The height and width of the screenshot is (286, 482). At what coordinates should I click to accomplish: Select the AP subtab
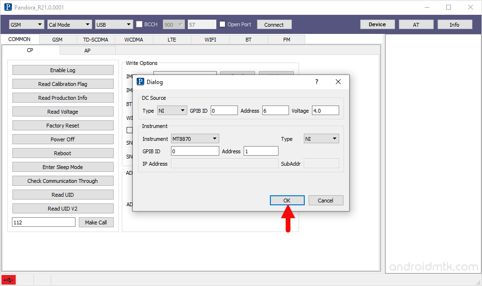pyautogui.click(x=87, y=50)
